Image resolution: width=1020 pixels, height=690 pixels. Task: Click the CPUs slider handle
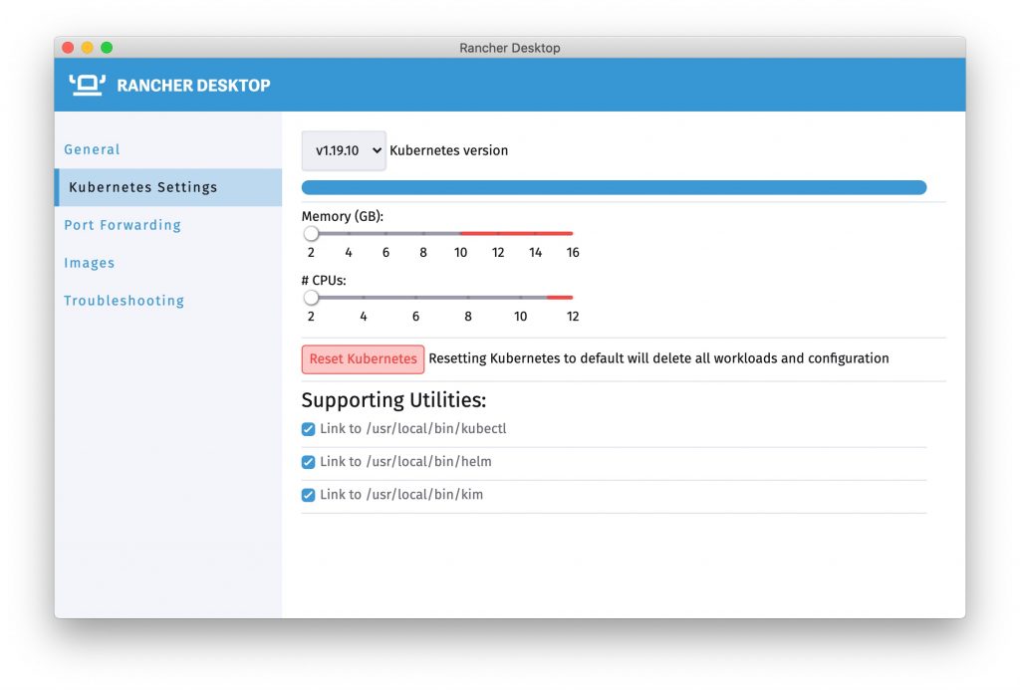point(311,297)
